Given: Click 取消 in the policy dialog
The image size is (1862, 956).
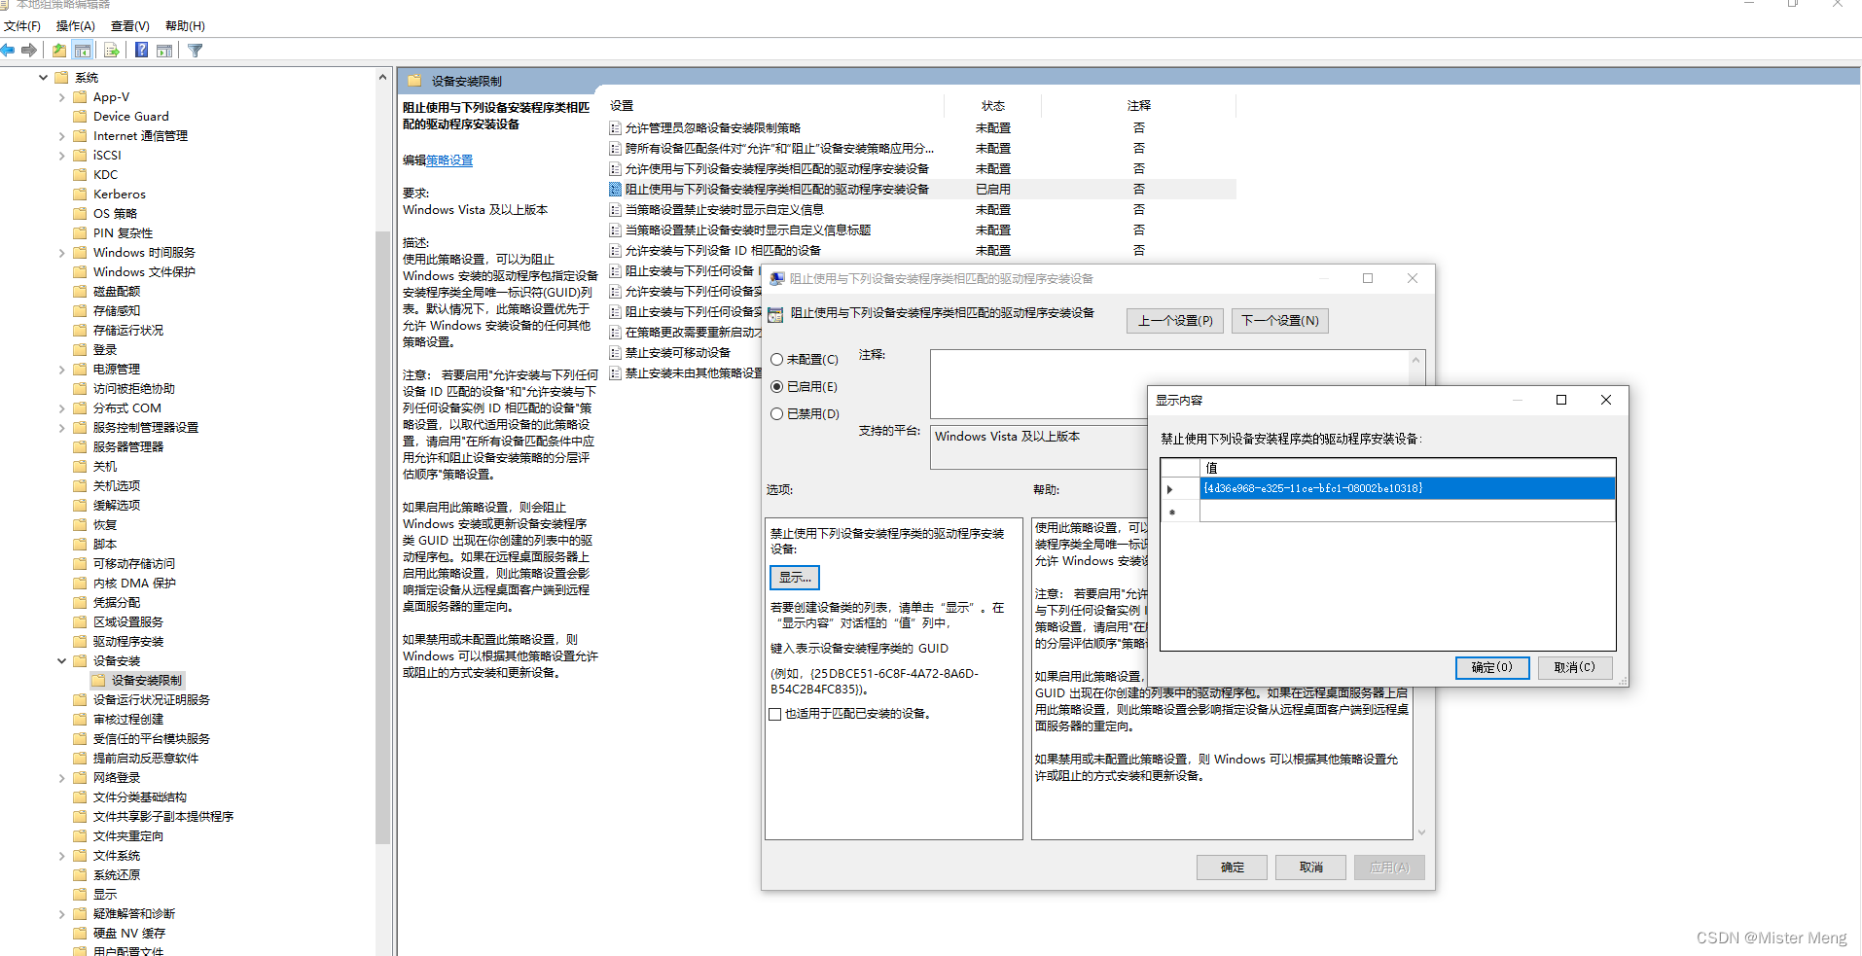Looking at the screenshot, I should pyautogui.click(x=1311, y=867).
